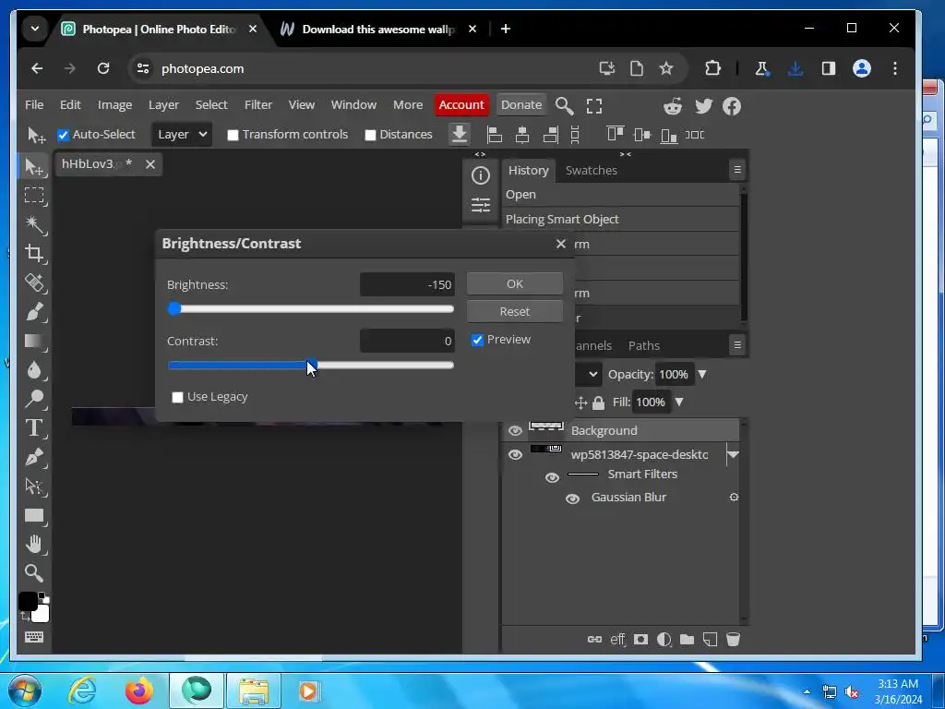Click the download export icon in options bar
Viewport: 945px width, 709px height.
(x=460, y=134)
